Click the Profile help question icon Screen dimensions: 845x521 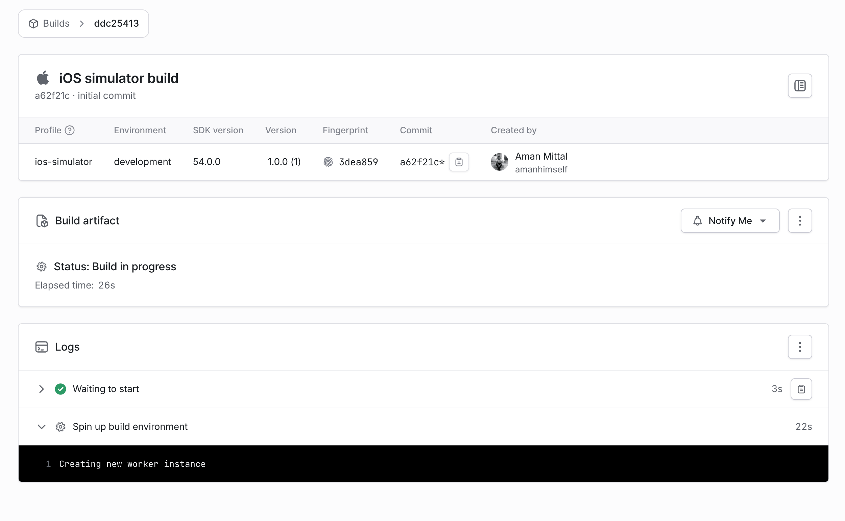[x=70, y=130]
